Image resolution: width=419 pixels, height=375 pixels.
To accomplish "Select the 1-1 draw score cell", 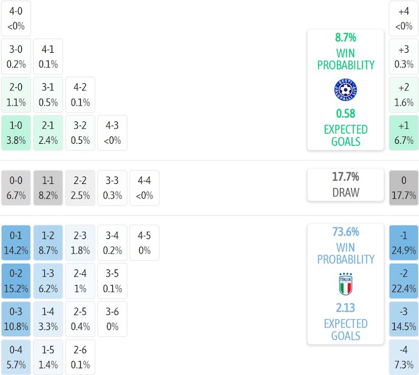I will pos(49,188).
